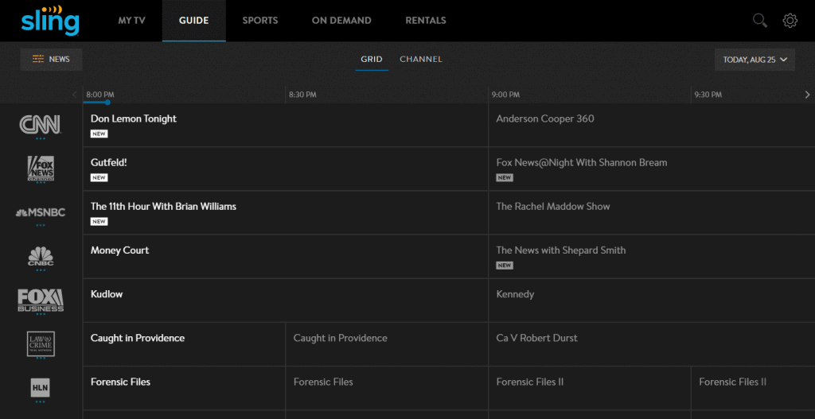Screen dimensions: 815x419
Task: Click the 9:30 PM time label
Action: [708, 95]
